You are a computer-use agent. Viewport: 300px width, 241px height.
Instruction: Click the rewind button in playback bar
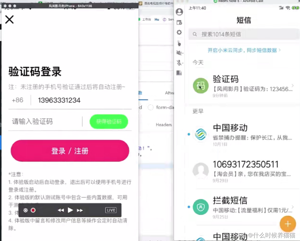point(61,210)
